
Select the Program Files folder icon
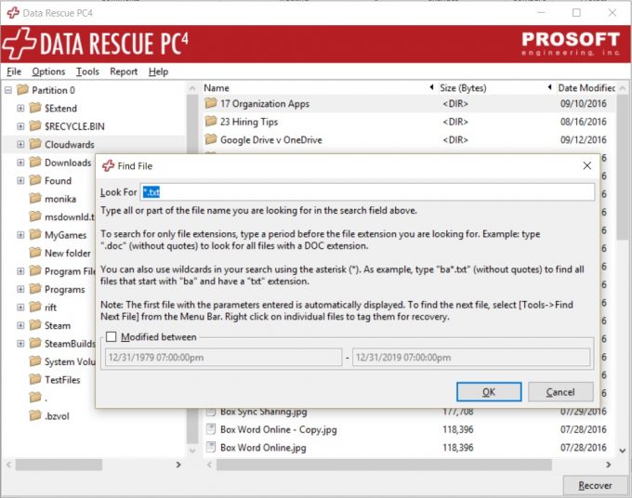(x=35, y=270)
